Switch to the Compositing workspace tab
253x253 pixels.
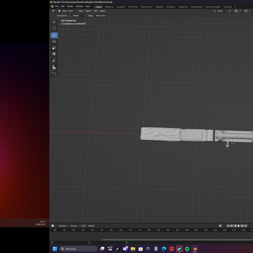pos(196,7)
